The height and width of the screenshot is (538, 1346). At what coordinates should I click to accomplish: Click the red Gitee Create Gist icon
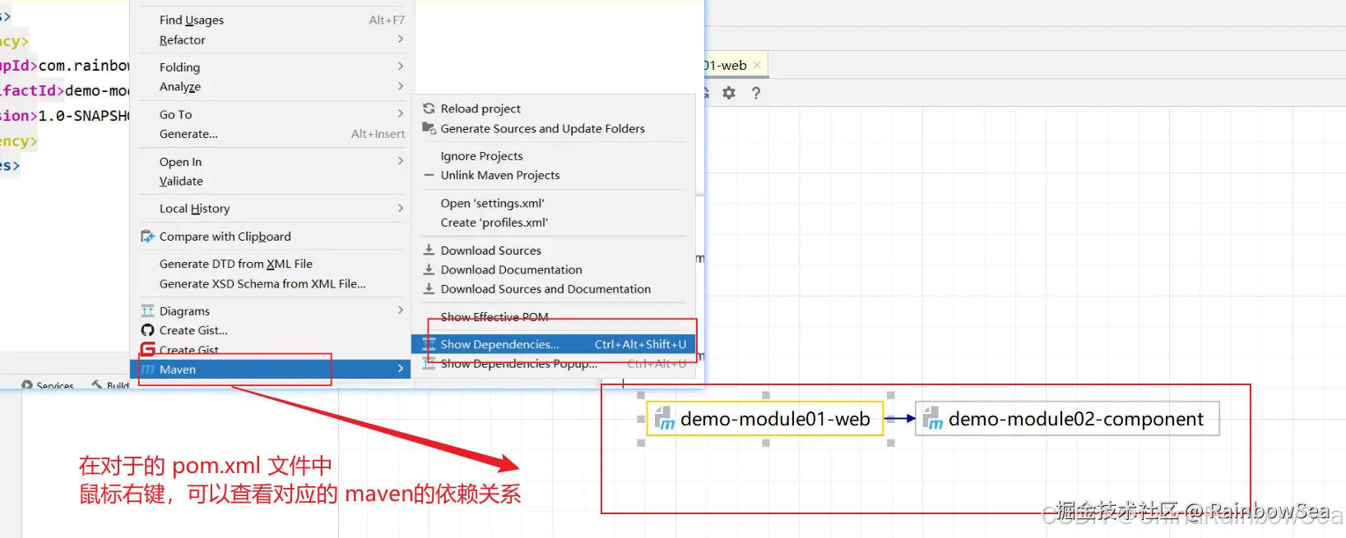point(147,350)
